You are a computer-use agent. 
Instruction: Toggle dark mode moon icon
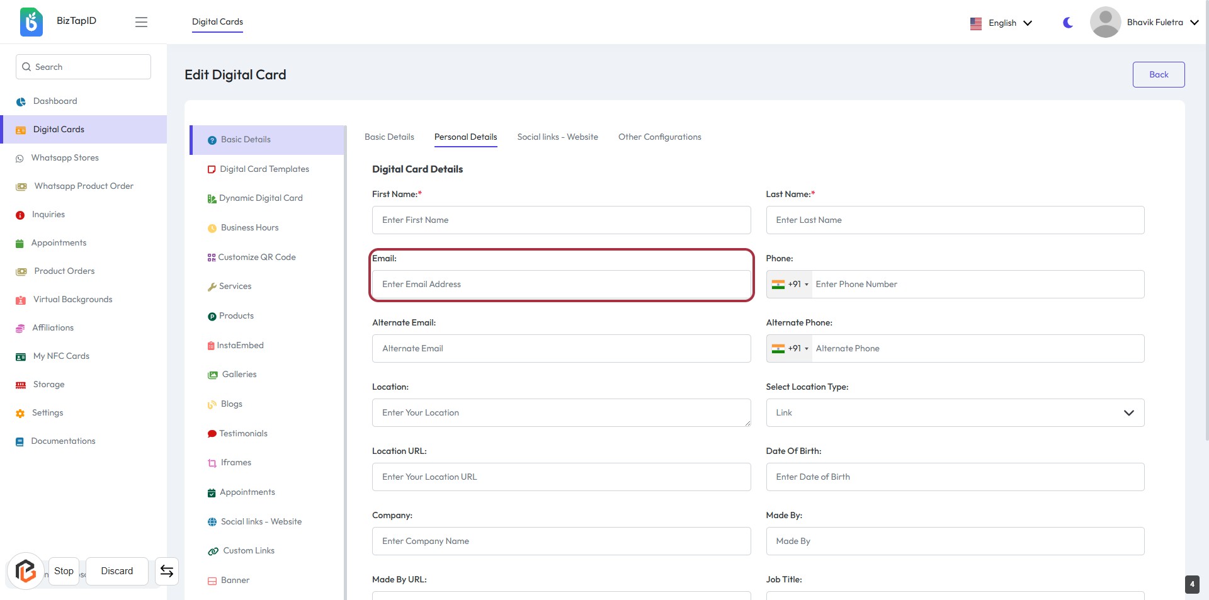pos(1068,23)
